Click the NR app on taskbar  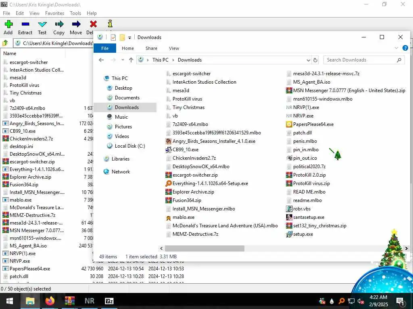[89, 301]
